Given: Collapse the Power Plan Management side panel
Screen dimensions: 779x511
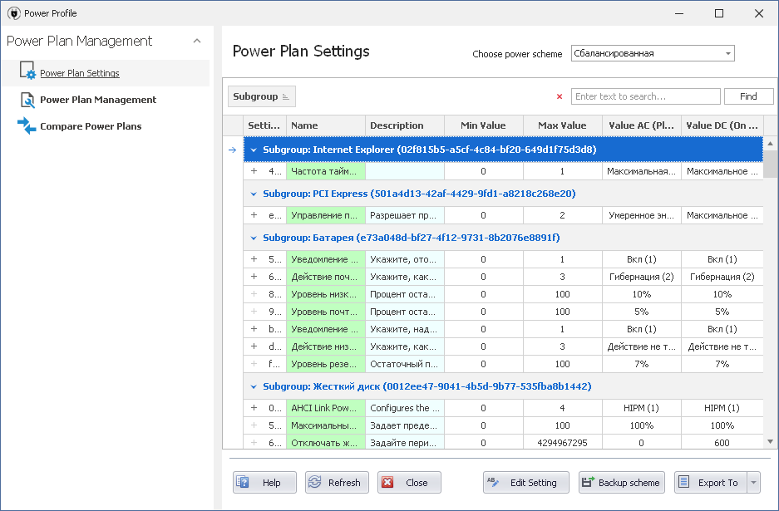Looking at the screenshot, I should (x=197, y=41).
